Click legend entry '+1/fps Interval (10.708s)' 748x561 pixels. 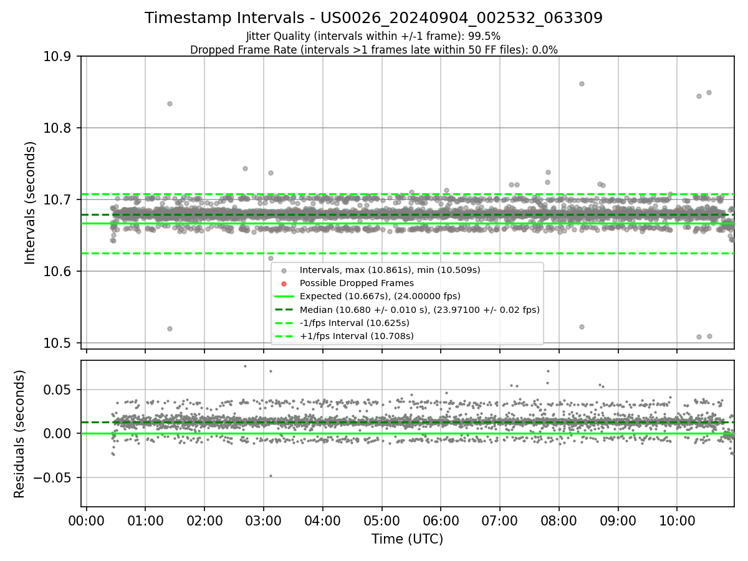357,336
